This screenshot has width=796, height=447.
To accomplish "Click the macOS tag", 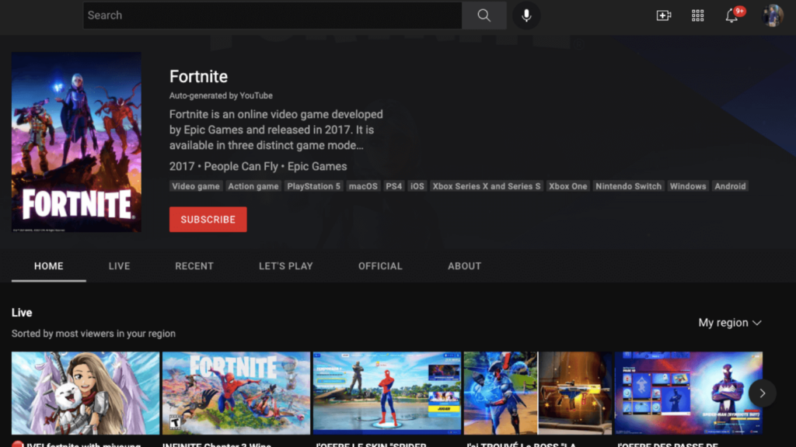I will 363,186.
